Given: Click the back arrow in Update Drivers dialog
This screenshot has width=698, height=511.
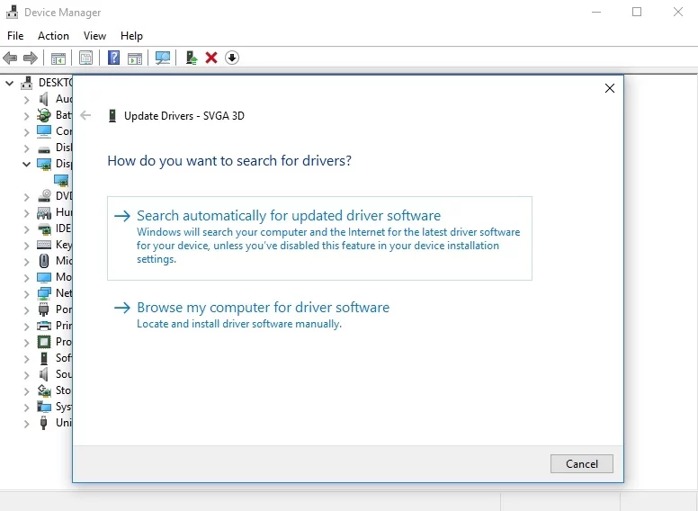Looking at the screenshot, I should coord(86,115).
